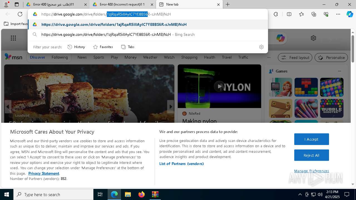Switch to Error 400 (Incorrect request) tab
Viewport: 356px width, 200px height.
pyautogui.click(x=122, y=4)
